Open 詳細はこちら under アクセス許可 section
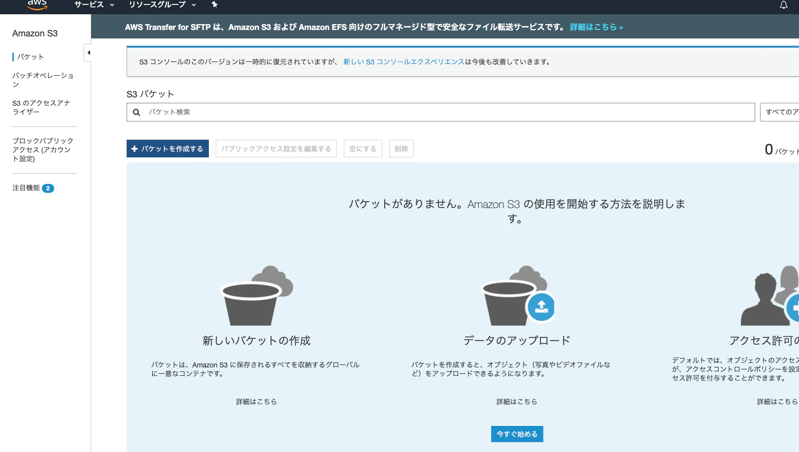Viewport: 799px width, 452px height. 777,402
